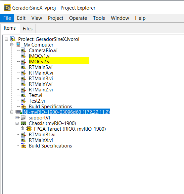Switch to the Files tab
This screenshot has width=184, height=194.
(28, 29)
